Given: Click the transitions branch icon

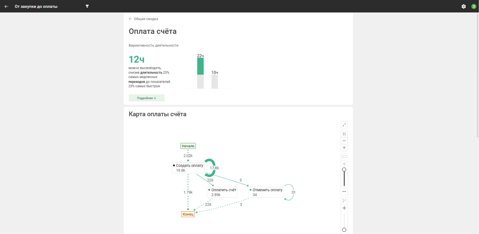Looking at the screenshot, I should click(344, 201).
